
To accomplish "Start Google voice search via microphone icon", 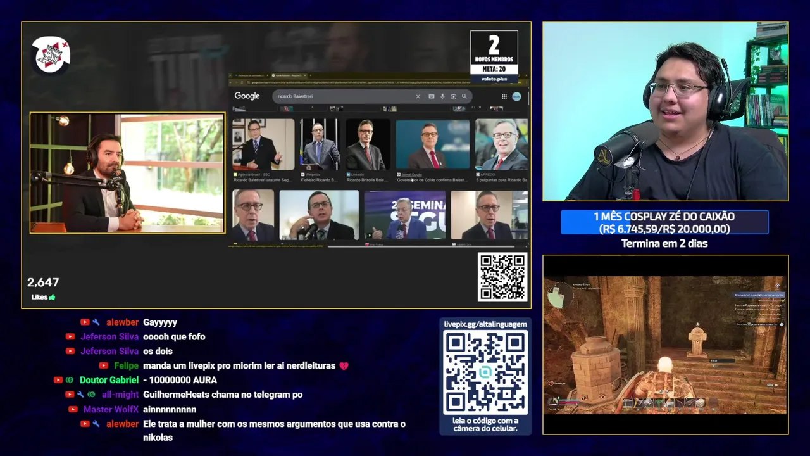I will click(442, 96).
